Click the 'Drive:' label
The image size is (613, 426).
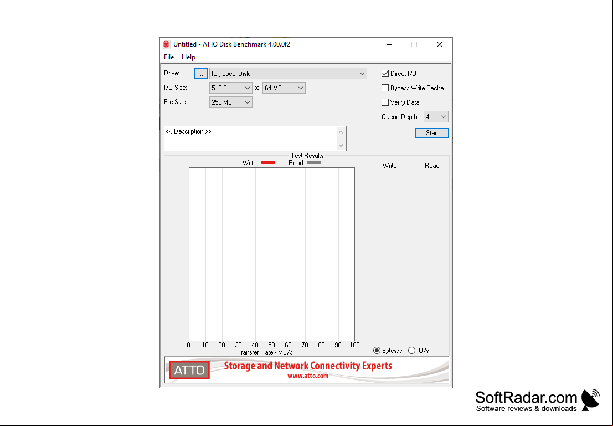[172, 73]
